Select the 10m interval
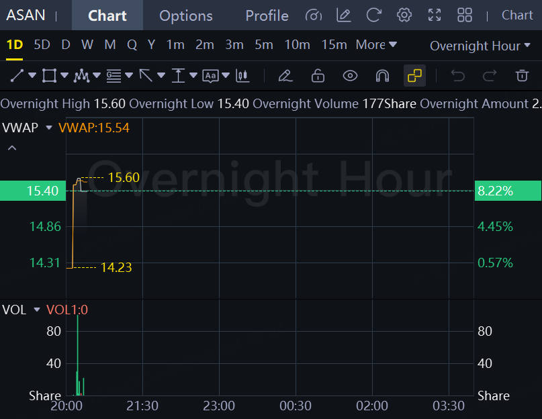This screenshot has width=542, height=419. 297,45
